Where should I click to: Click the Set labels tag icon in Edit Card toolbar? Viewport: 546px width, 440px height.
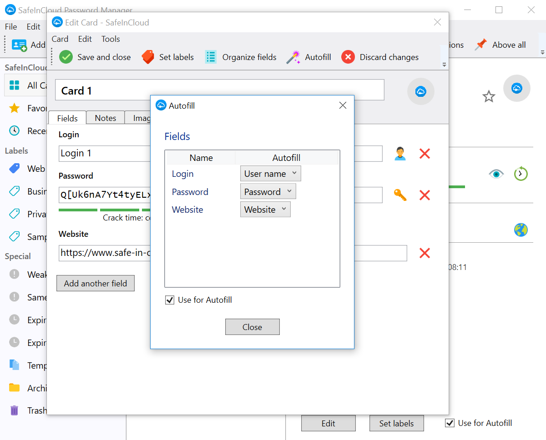[148, 57]
